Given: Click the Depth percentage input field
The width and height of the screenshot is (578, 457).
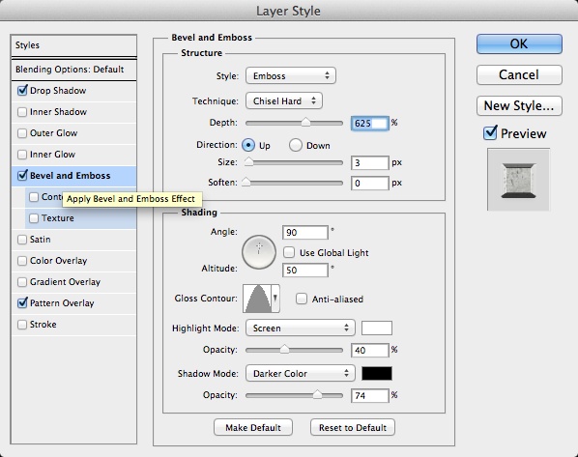Looking at the screenshot, I should [370, 123].
